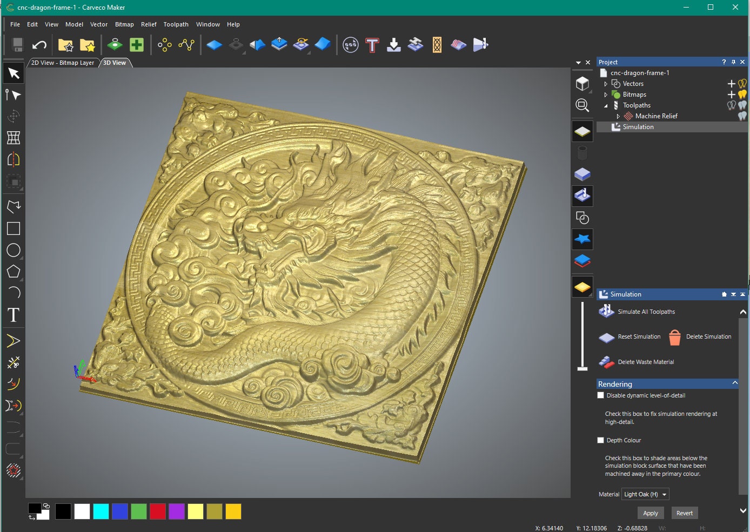Check Disable dynamic level-of-detail
750x532 pixels.
600,395
